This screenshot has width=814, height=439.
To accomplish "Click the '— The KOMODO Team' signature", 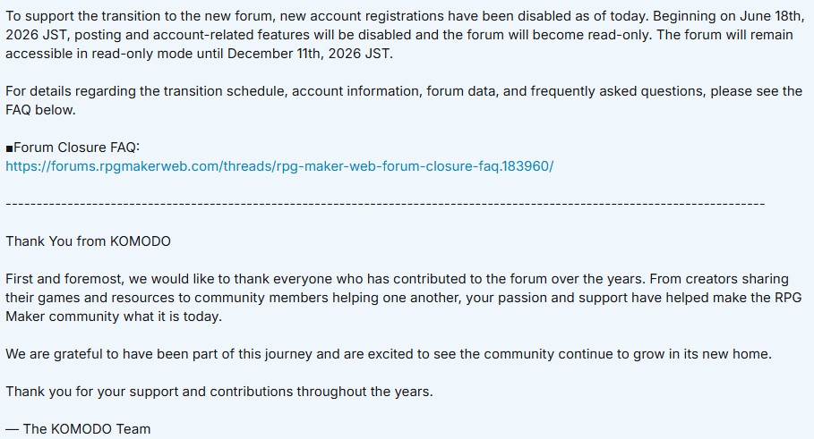I will point(78,429).
